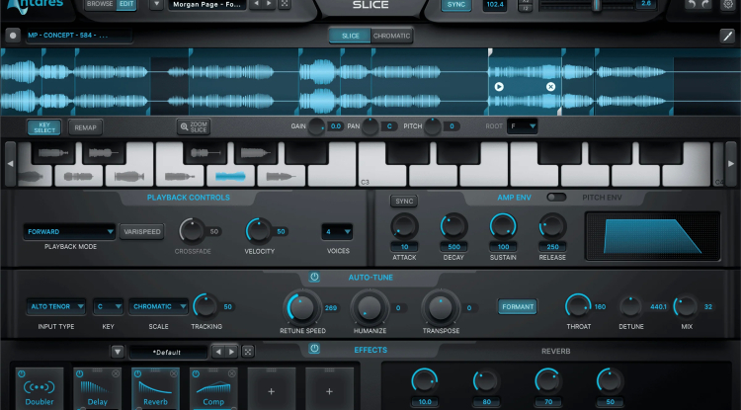Image resolution: width=741 pixels, height=410 pixels.
Task: Remove the Comp effect
Action: 231,373
